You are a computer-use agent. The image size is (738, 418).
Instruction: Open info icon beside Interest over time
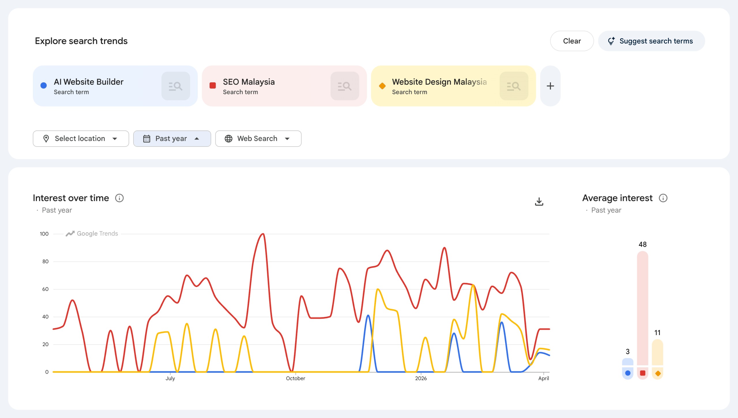119,198
